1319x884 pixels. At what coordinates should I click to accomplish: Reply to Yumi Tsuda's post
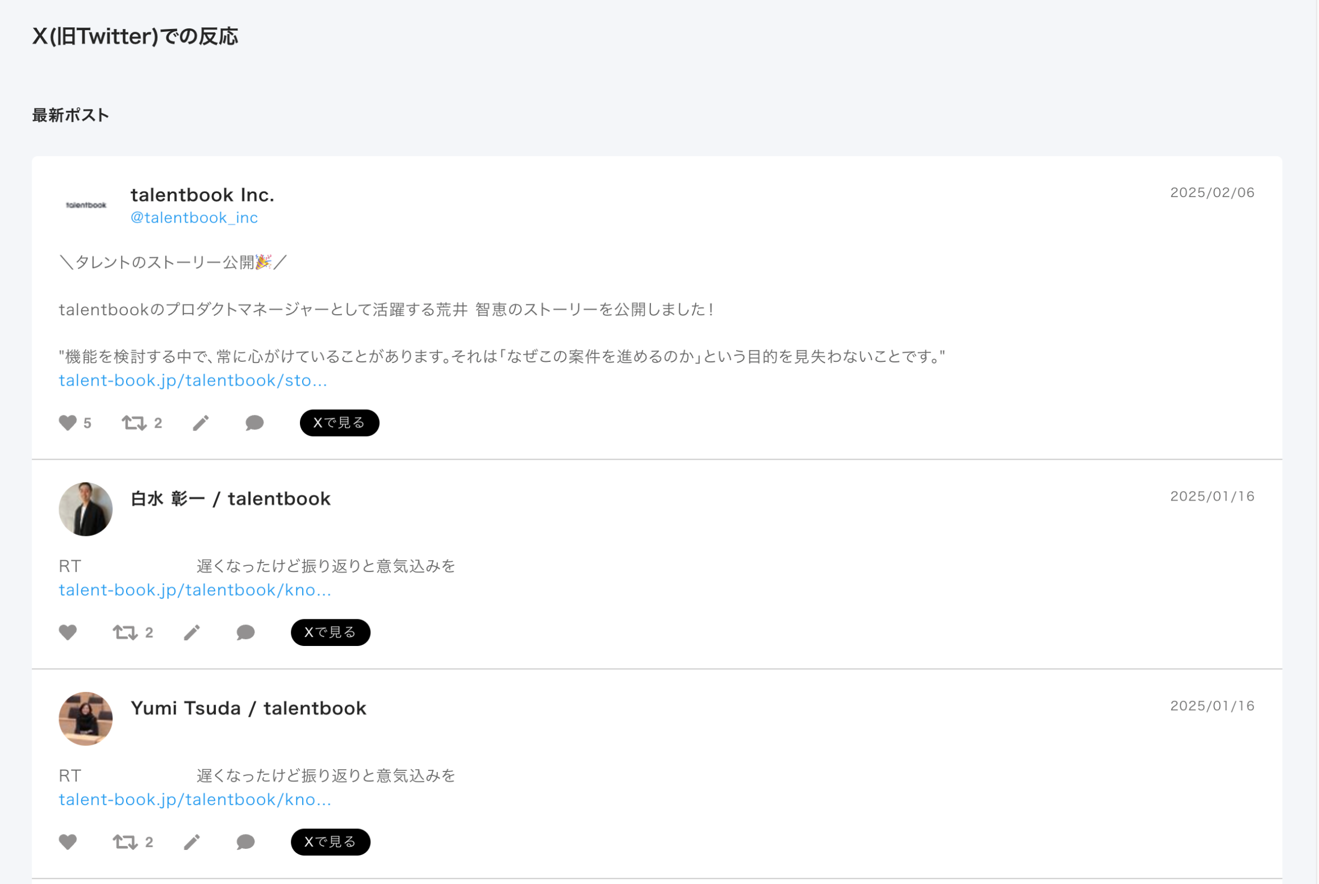click(245, 842)
